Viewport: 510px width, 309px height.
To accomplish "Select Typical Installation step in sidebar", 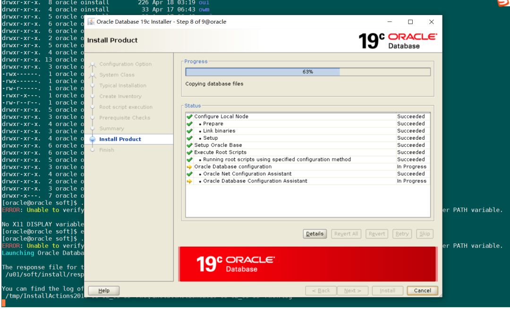I will point(123,85).
